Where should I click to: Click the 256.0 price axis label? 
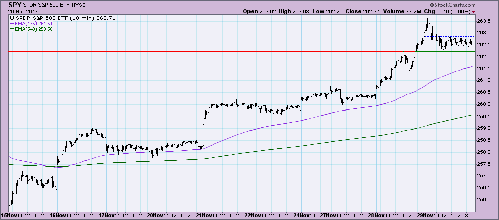pyautogui.click(x=483, y=200)
